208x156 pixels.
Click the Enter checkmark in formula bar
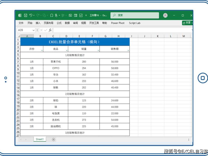coord(46,30)
